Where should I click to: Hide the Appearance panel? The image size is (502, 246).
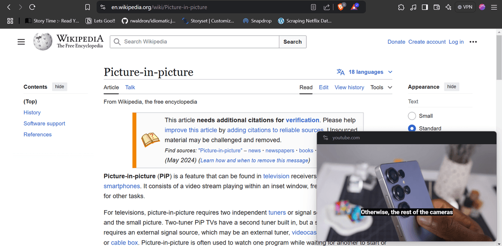pos(452,86)
